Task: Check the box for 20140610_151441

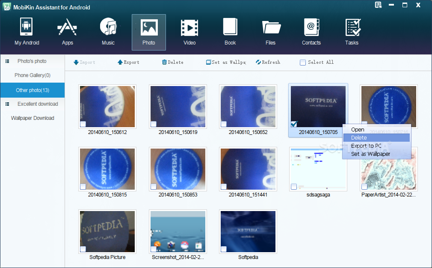Action: [x=224, y=187]
